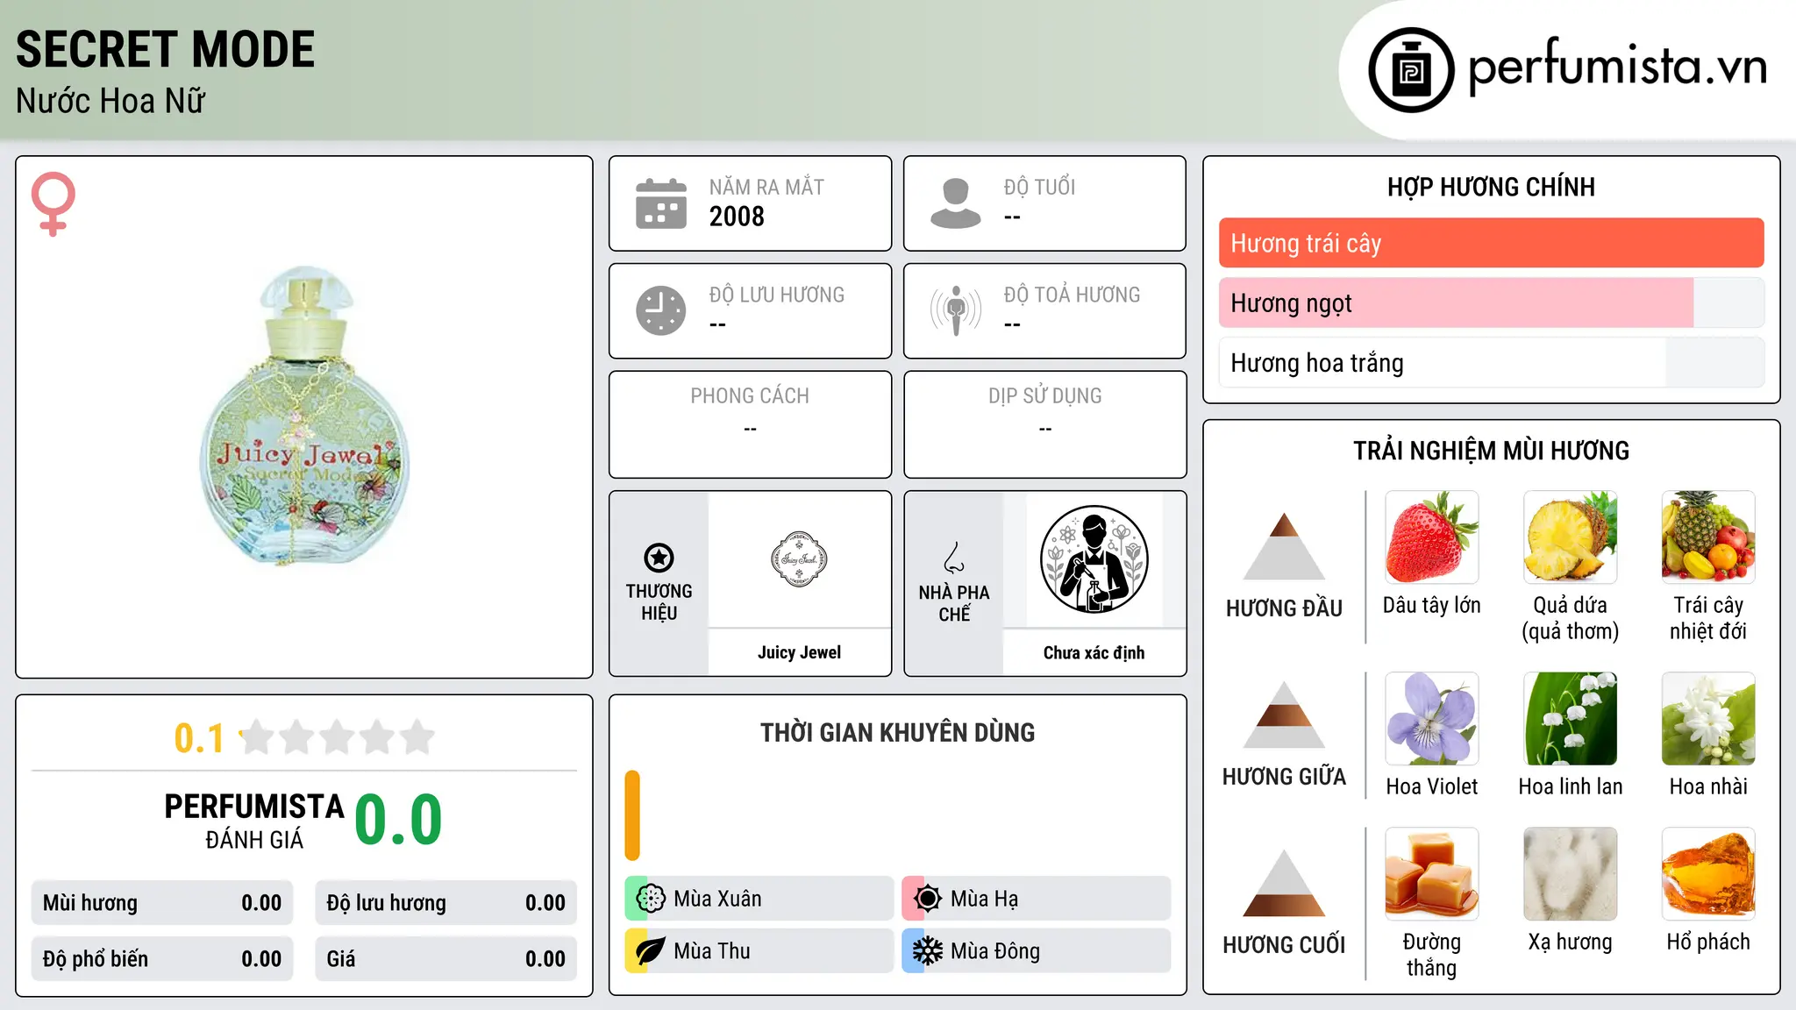Click the perfumer illustration above Chưa xác định
1796x1010 pixels.
coord(1094,559)
